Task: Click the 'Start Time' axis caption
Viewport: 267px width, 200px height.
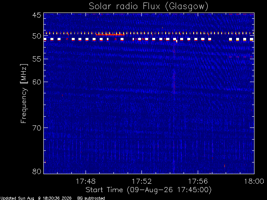Action: click(x=104, y=190)
